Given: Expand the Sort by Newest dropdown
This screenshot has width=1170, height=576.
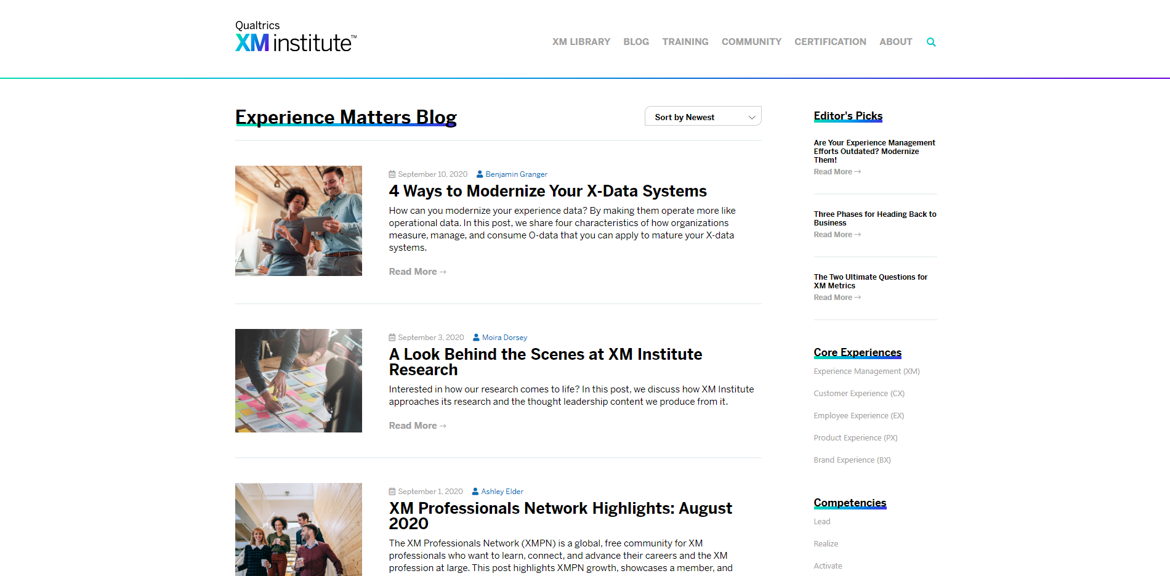Looking at the screenshot, I should pyautogui.click(x=703, y=116).
